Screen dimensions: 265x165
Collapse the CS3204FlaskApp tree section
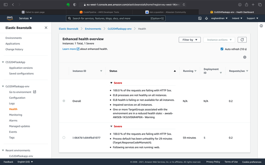[x=3, y=62]
